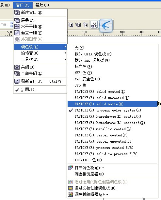The height and width of the screenshot is (200, 161).
Task: Click the create palette from document icon
Action: pos(71,188)
